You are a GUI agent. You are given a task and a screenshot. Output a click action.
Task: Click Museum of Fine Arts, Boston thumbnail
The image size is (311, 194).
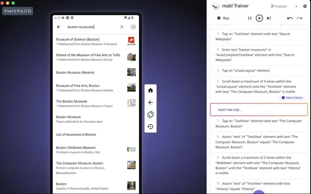[x=131, y=88]
